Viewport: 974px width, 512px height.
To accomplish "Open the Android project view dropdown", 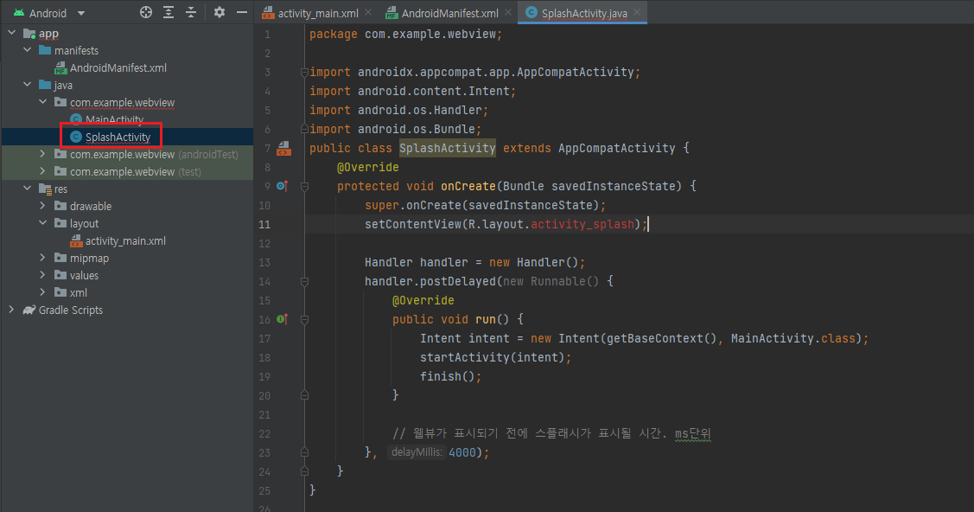I will (80, 13).
